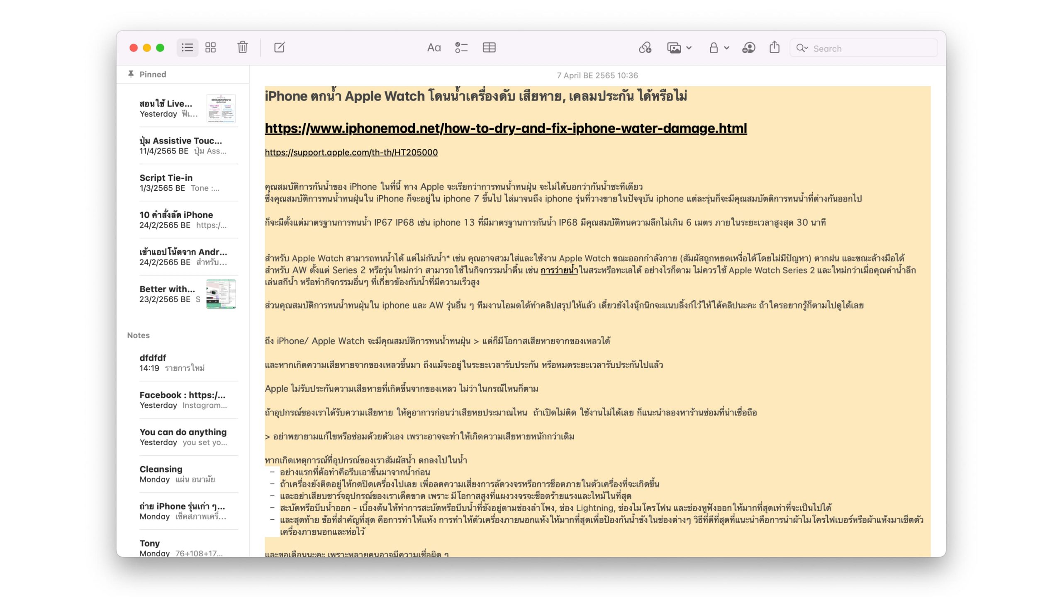Delete the current note with trash icon
Screen dimensions: 1062x597
coord(243,48)
